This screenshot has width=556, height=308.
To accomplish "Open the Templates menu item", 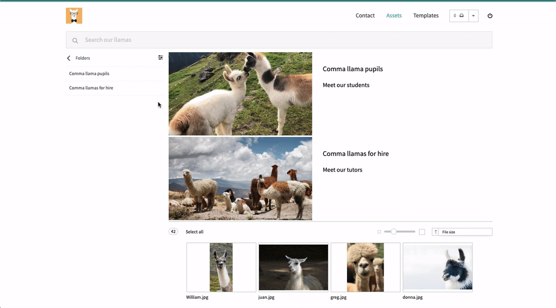I will (426, 16).
